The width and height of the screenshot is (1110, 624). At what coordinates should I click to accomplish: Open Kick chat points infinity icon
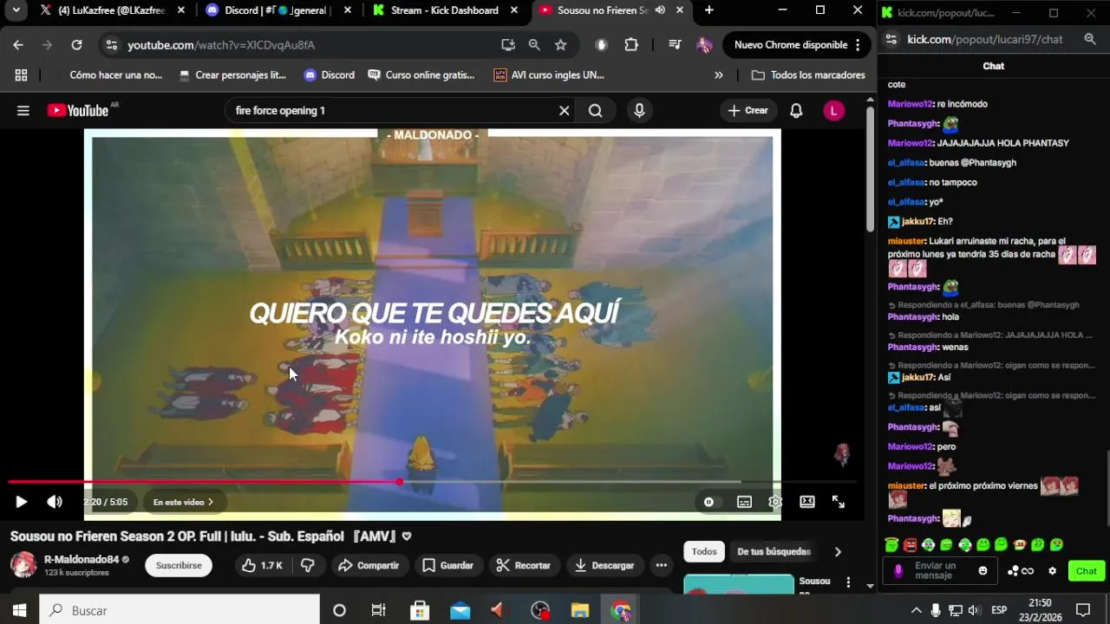pos(1021,570)
